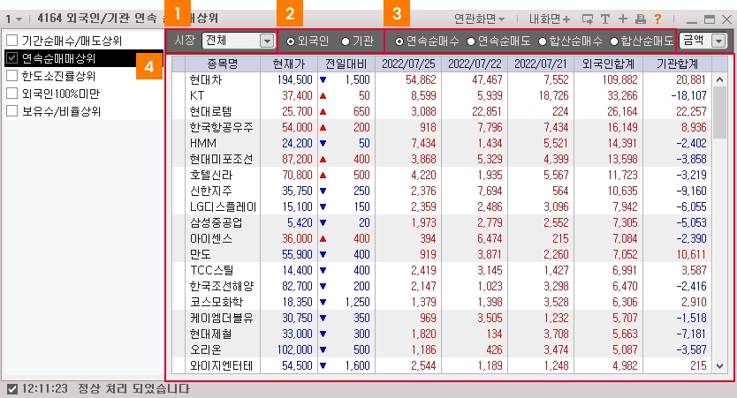Select the HMM stock name
Image resolution: width=737 pixels, height=398 pixels.
tap(203, 143)
